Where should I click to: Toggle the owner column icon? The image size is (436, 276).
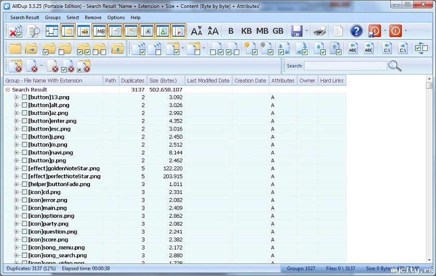163,31
